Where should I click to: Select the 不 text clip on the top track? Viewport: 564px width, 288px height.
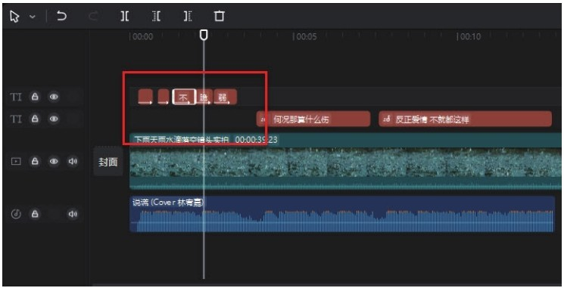pyautogui.click(x=184, y=97)
